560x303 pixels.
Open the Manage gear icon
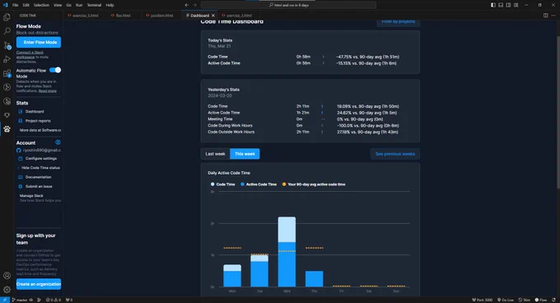tap(7, 290)
